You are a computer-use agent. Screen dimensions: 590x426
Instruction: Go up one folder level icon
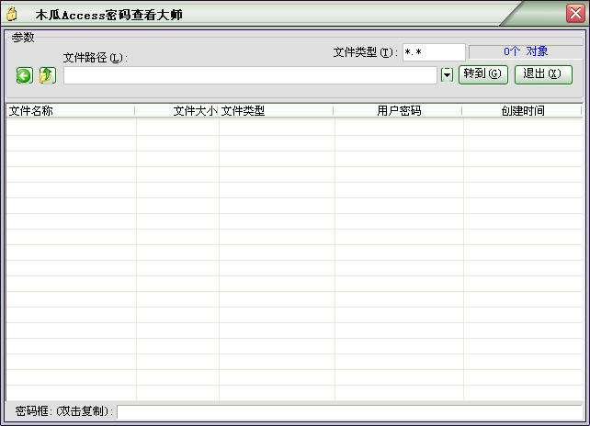point(48,75)
